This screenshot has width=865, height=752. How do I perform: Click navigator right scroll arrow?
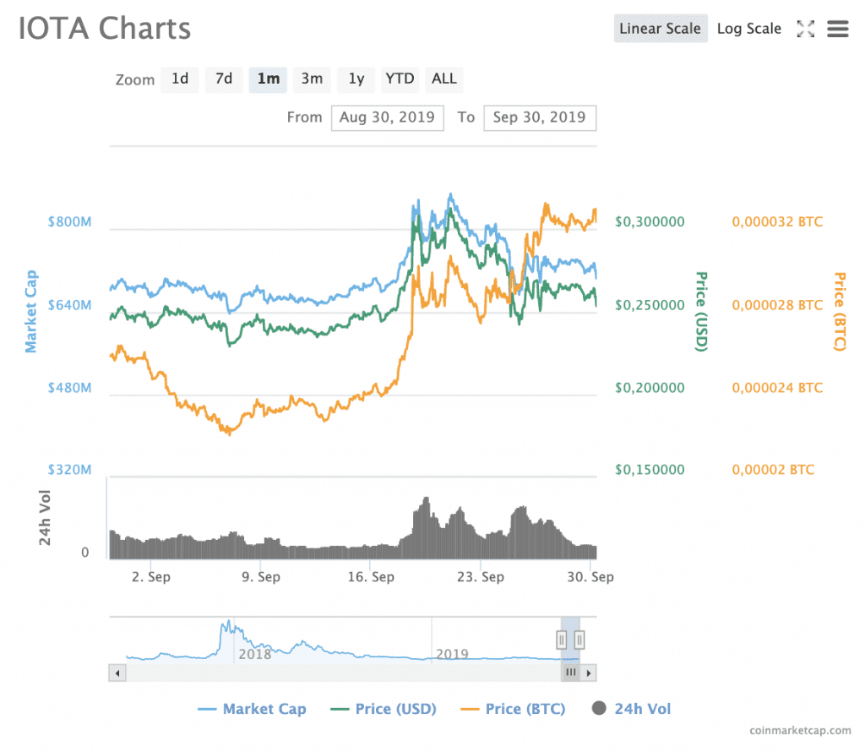pos(589,673)
